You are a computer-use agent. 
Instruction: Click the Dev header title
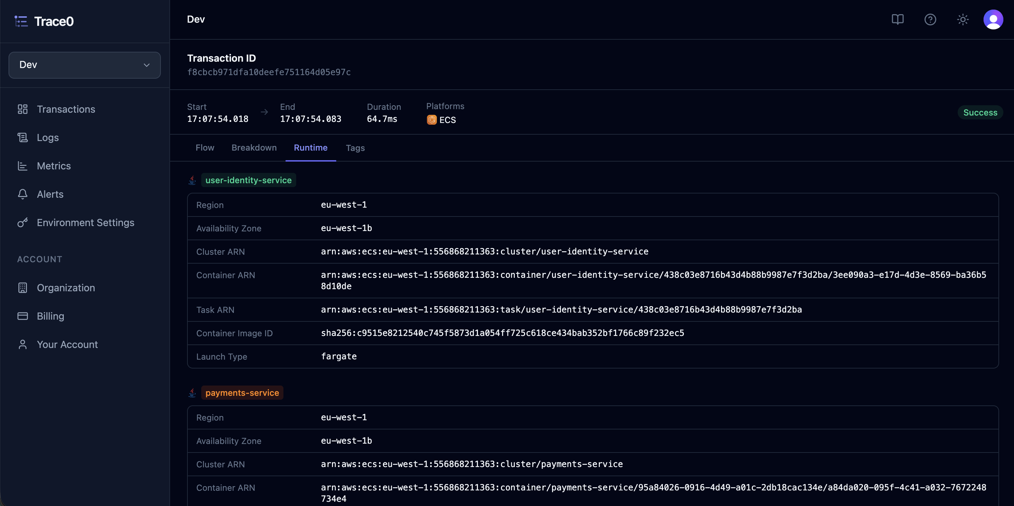(x=196, y=19)
